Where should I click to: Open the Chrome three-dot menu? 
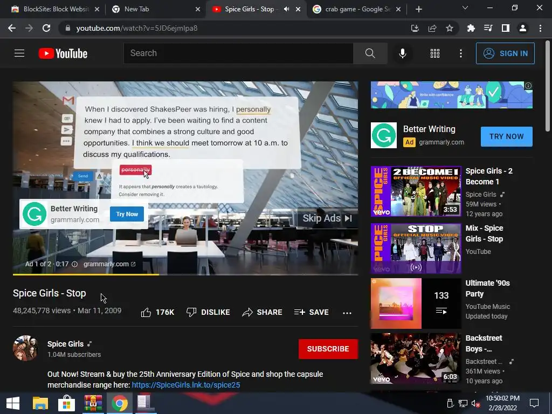pyautogui.click(x=540, y=28)
